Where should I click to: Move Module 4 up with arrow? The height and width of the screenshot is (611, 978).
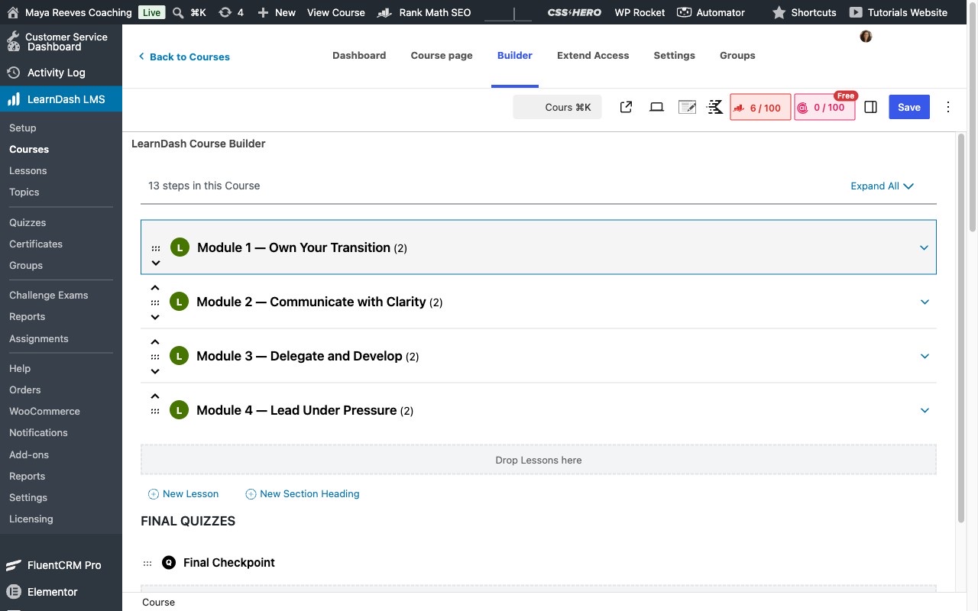(155, 396)
